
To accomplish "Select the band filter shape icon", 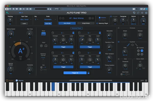I will (x=132, y=45).
